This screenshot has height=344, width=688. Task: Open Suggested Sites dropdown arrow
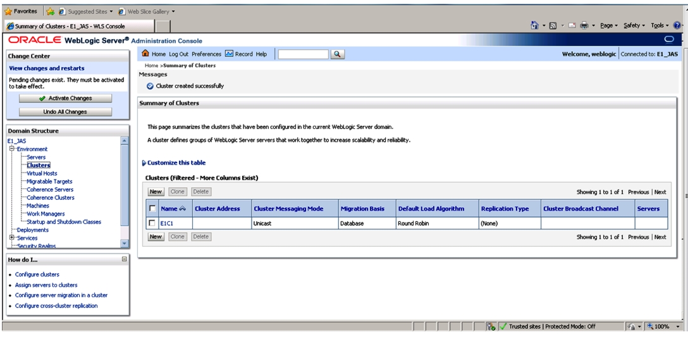[x=111, y=12]
